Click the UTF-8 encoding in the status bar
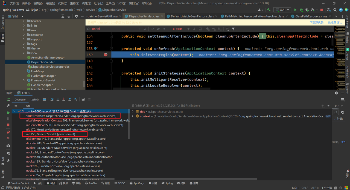The image size is (350, 190). pyautogui.click(x=314, y=188)
